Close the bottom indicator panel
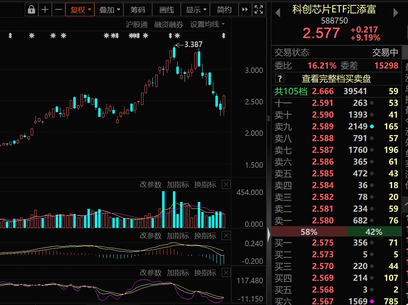Viewport: 408px width, 305px height. coord(226,273)
